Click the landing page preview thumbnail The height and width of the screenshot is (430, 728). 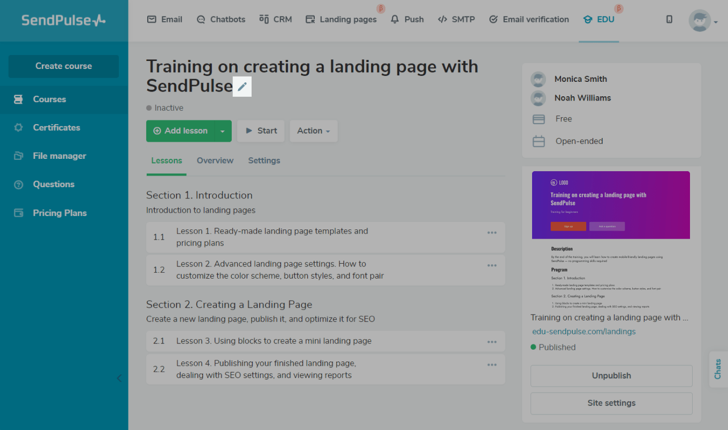tap(611, 240)
